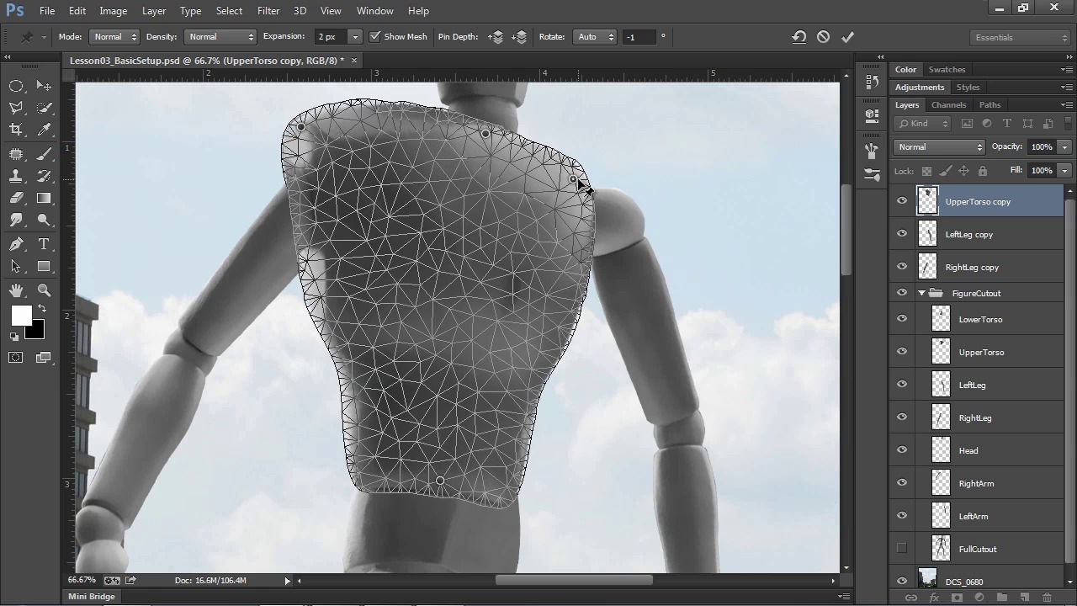Open the Mini Bridge panel
Viewport: 1077px width, 606px height.
click(92, 597)
